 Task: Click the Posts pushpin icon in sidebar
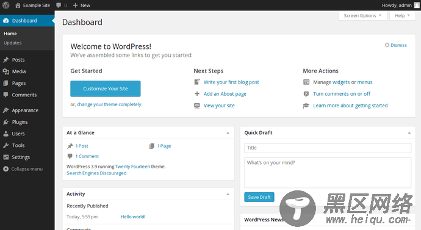click(x=6, y=60)
